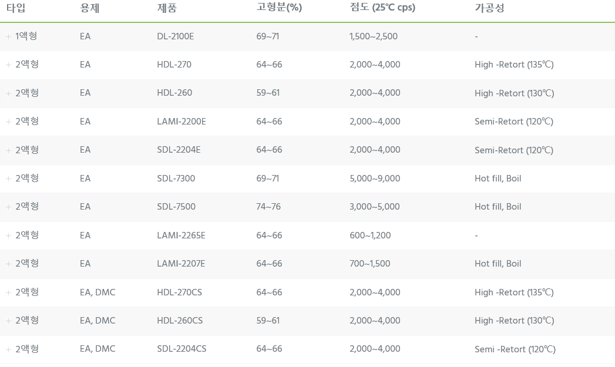Click viscosity 2,000~4,000 for HDL-270
This screenshot has height=367, width=615.
pos(375,65)
